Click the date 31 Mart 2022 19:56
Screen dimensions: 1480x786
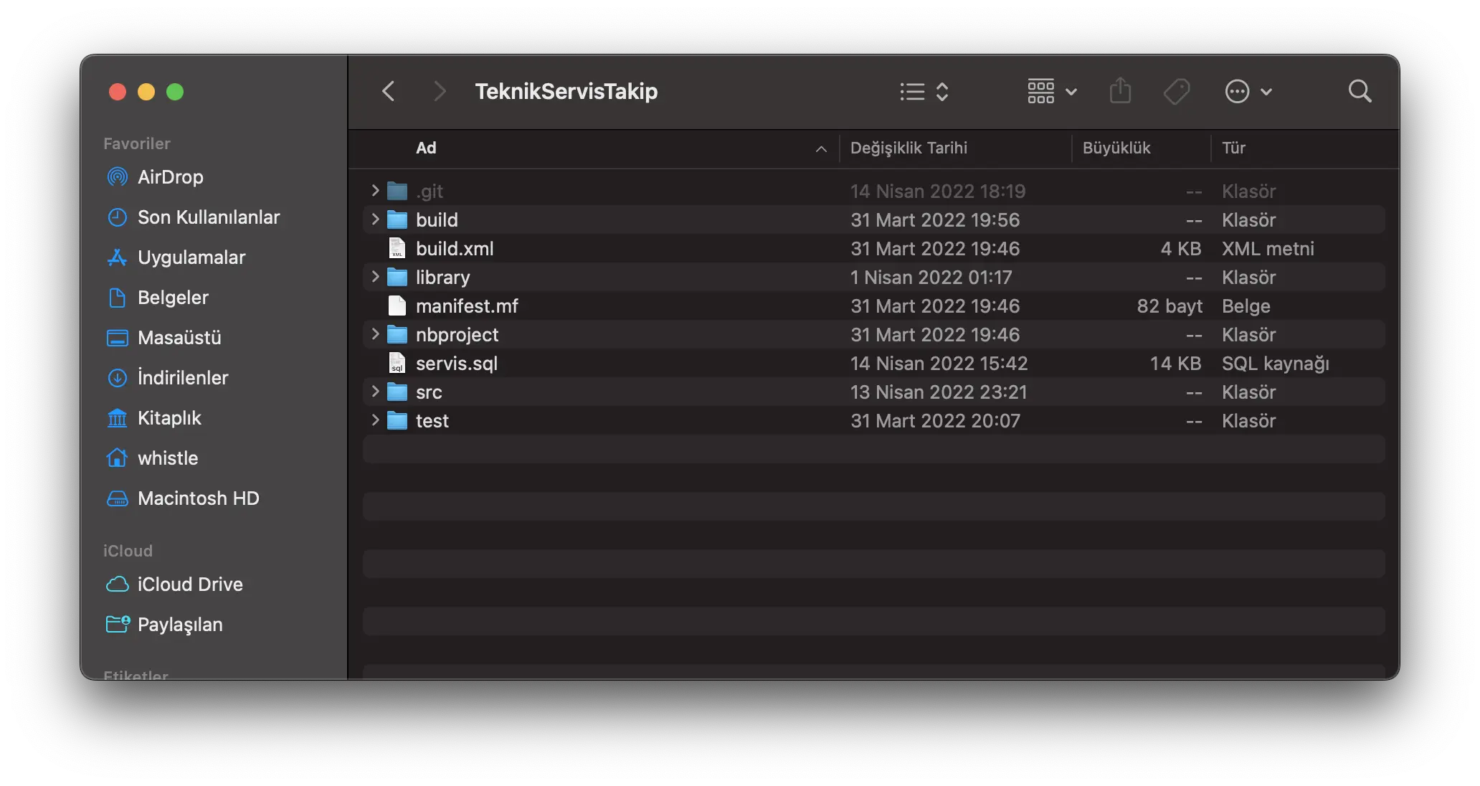pos(935,220)
